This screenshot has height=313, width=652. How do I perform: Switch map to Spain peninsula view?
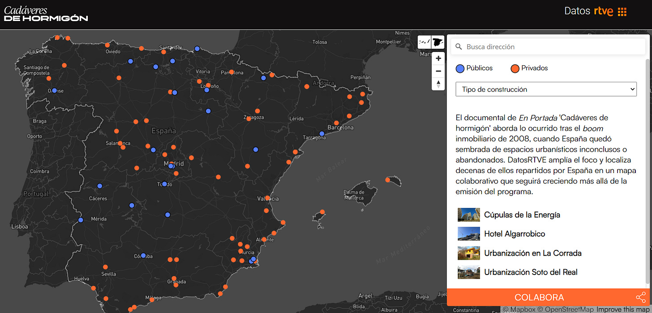pyautogui.click(x=438, y=42)
